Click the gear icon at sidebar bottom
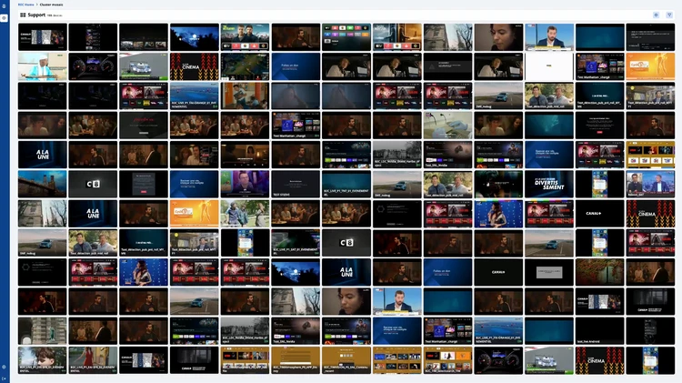The image size is (682, 383). point(4,367)
